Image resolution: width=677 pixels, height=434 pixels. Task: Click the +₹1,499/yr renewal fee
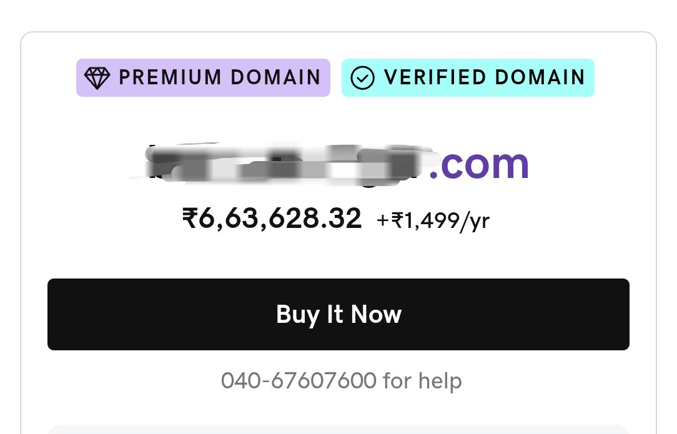click(x=433, y=220)
